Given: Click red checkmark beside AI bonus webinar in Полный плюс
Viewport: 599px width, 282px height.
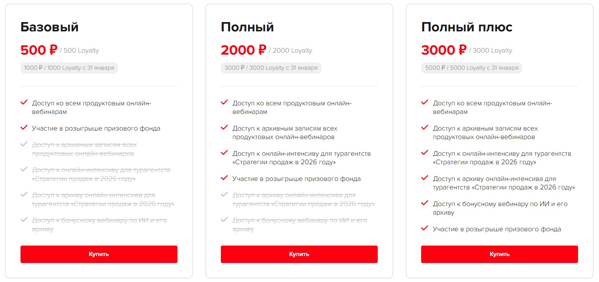Looking at the screenshot, I should (x=425, y=203).
